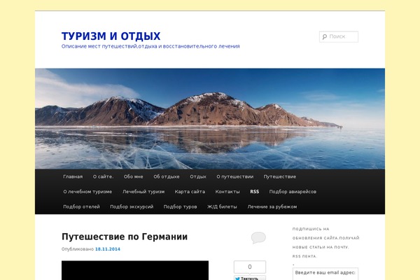The width and height of the screenshot is (420, 280).
Task: Open the Карта сайта page
Action: pyautogui.click(x=190, y=192)
